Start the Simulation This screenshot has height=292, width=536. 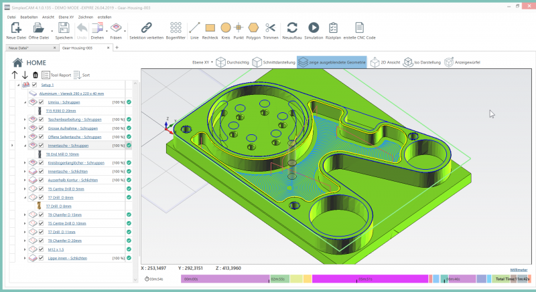pos(314,31)
